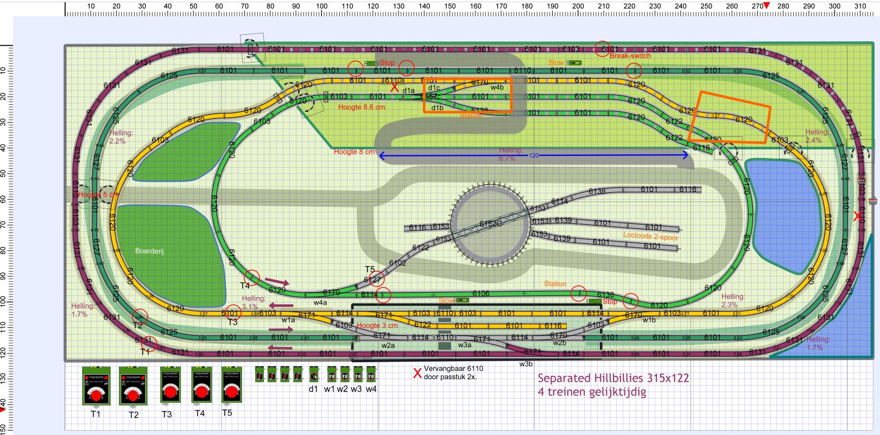
Task: Select the T3 transformer with red dial
Action: [x=170, y=385]
